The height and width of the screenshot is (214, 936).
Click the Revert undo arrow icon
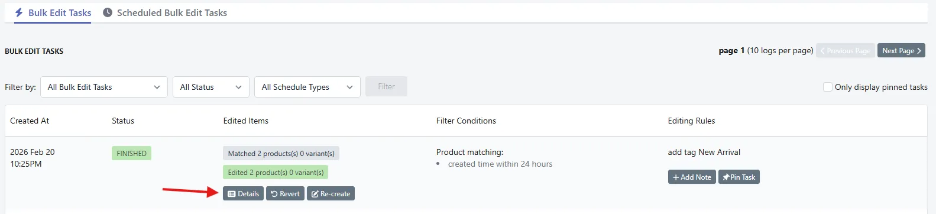(x=274, y=194)
